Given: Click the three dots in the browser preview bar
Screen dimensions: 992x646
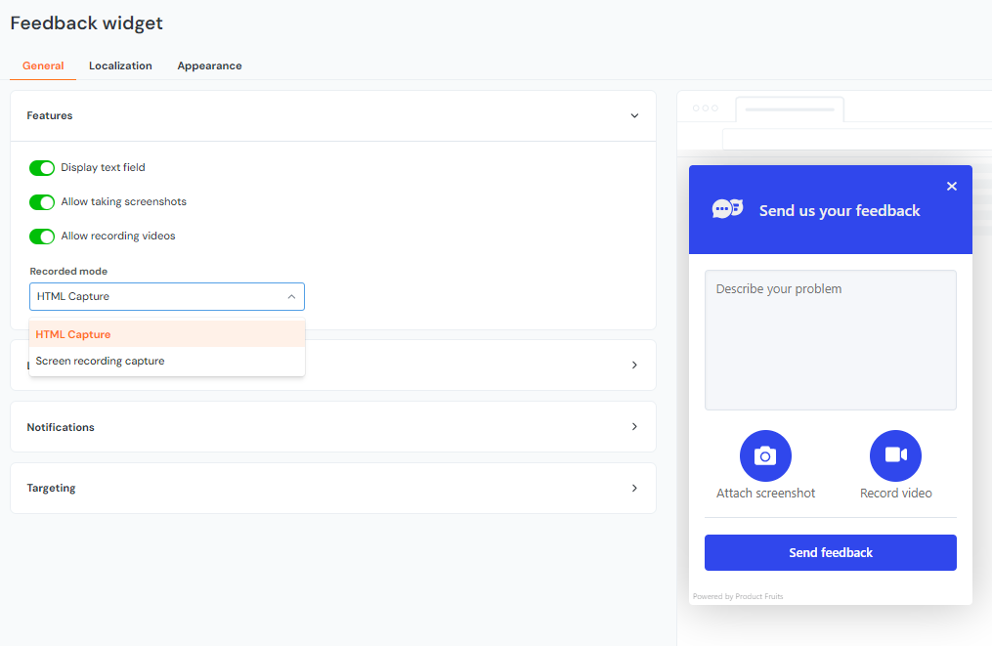Looking at the screenshot, I should pos(707,108).
